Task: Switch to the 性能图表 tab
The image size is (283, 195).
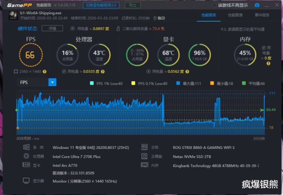Action: point(235,15)
